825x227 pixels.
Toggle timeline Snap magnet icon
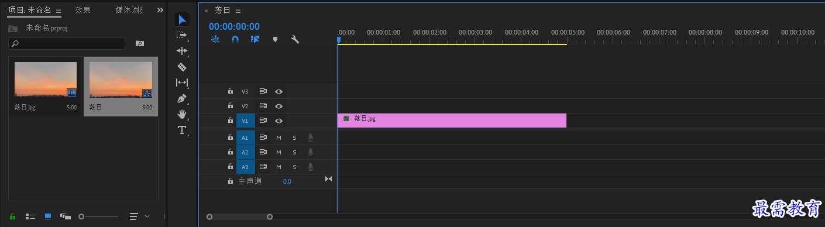pyautogui.click(x=235, y=40)
